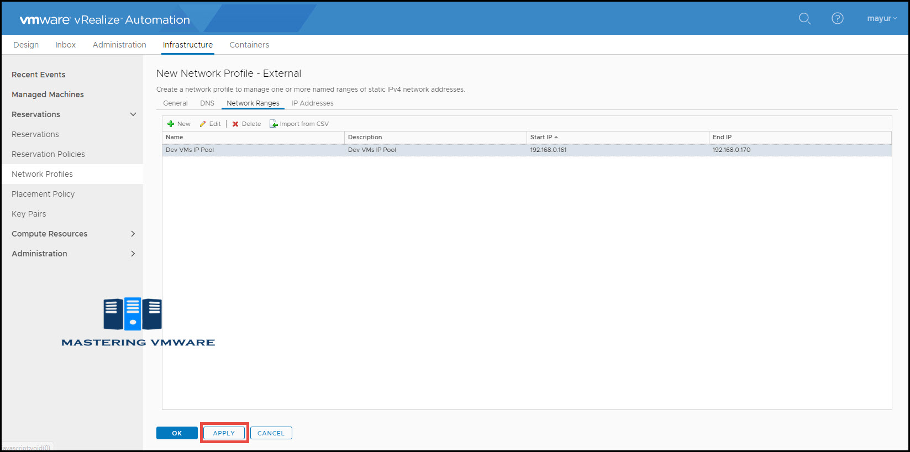Screen dimensions: 910x452
Task: Sort by the Start IP column header
Action: coord(618,137)
